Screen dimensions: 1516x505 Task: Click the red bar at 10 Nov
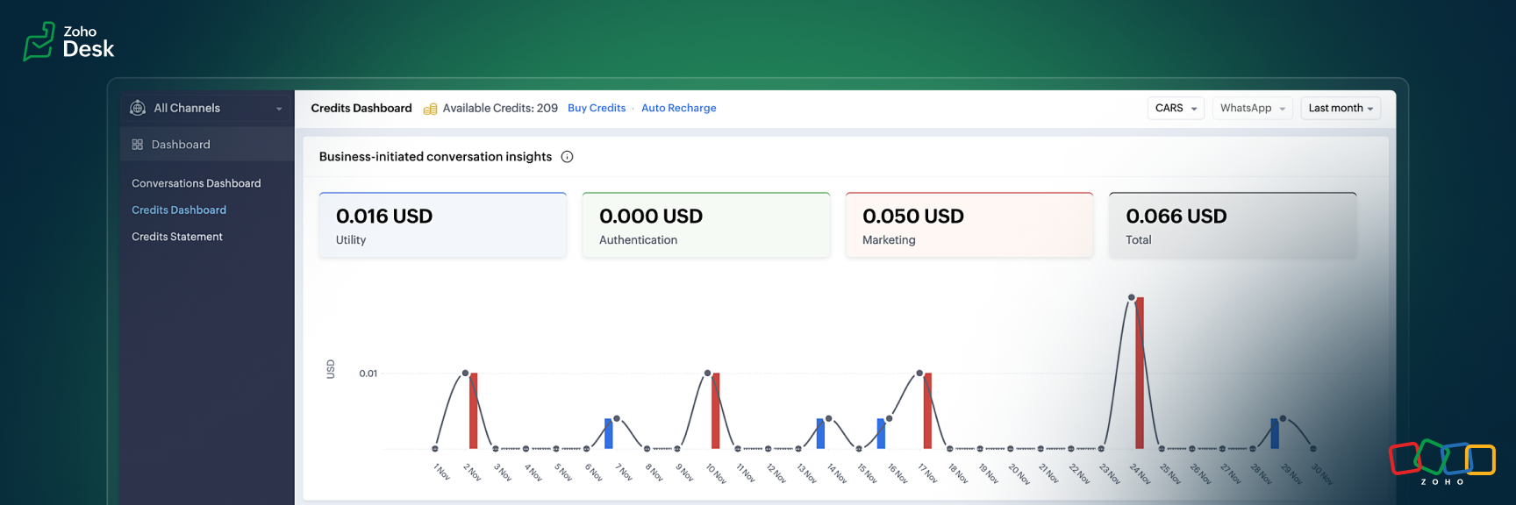point(716,411)
